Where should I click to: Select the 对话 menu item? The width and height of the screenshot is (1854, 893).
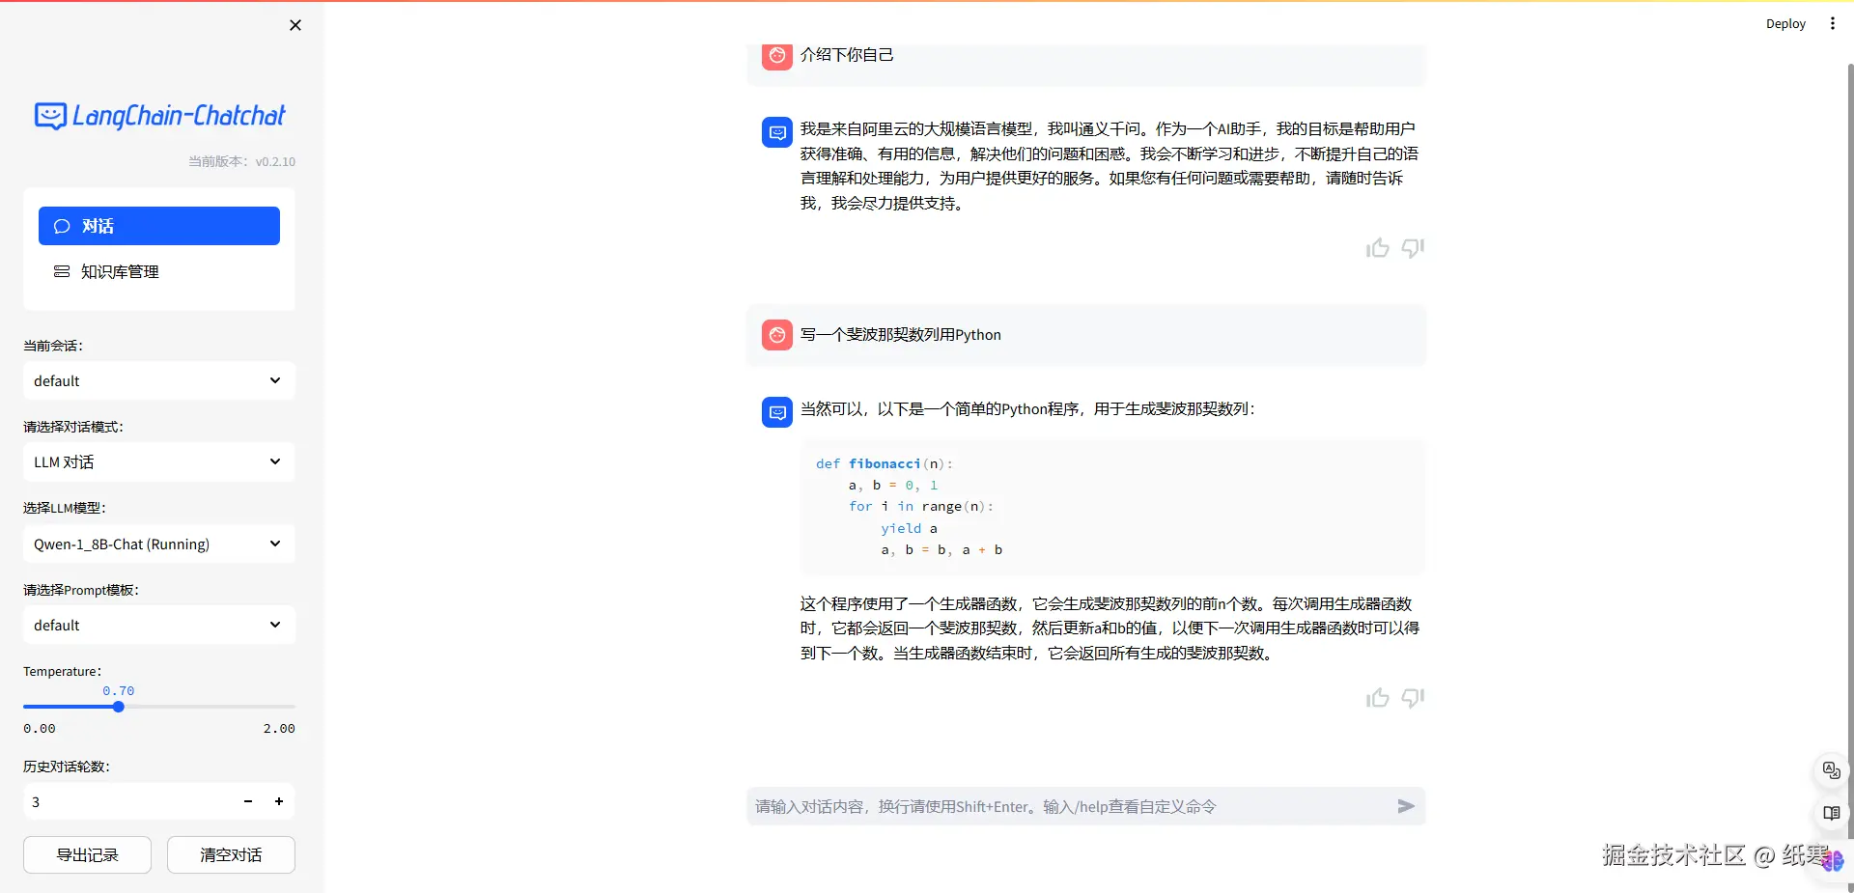click(159, 226)
